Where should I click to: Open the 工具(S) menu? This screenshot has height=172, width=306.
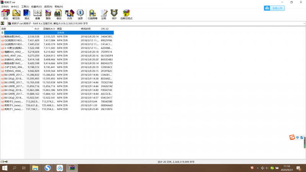[x=25, y=6]
